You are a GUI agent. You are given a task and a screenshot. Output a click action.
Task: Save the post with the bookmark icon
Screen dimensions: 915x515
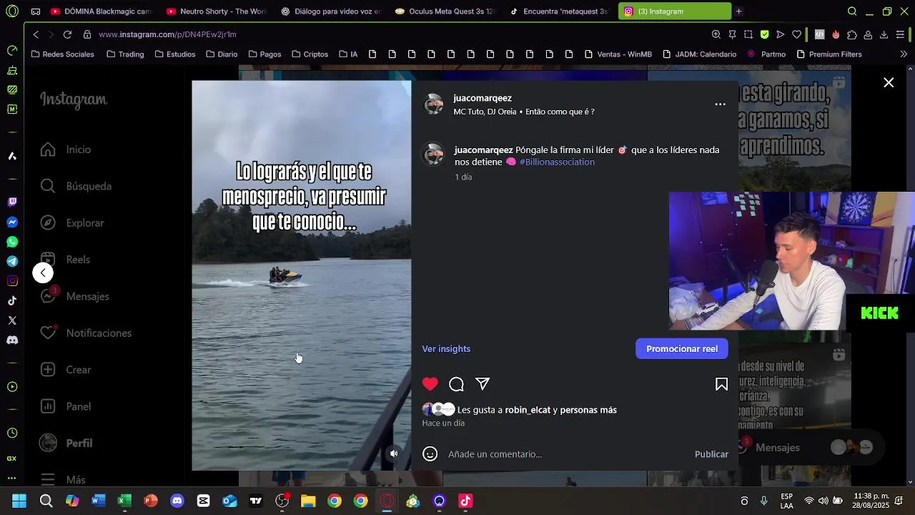tap(721, 385)
